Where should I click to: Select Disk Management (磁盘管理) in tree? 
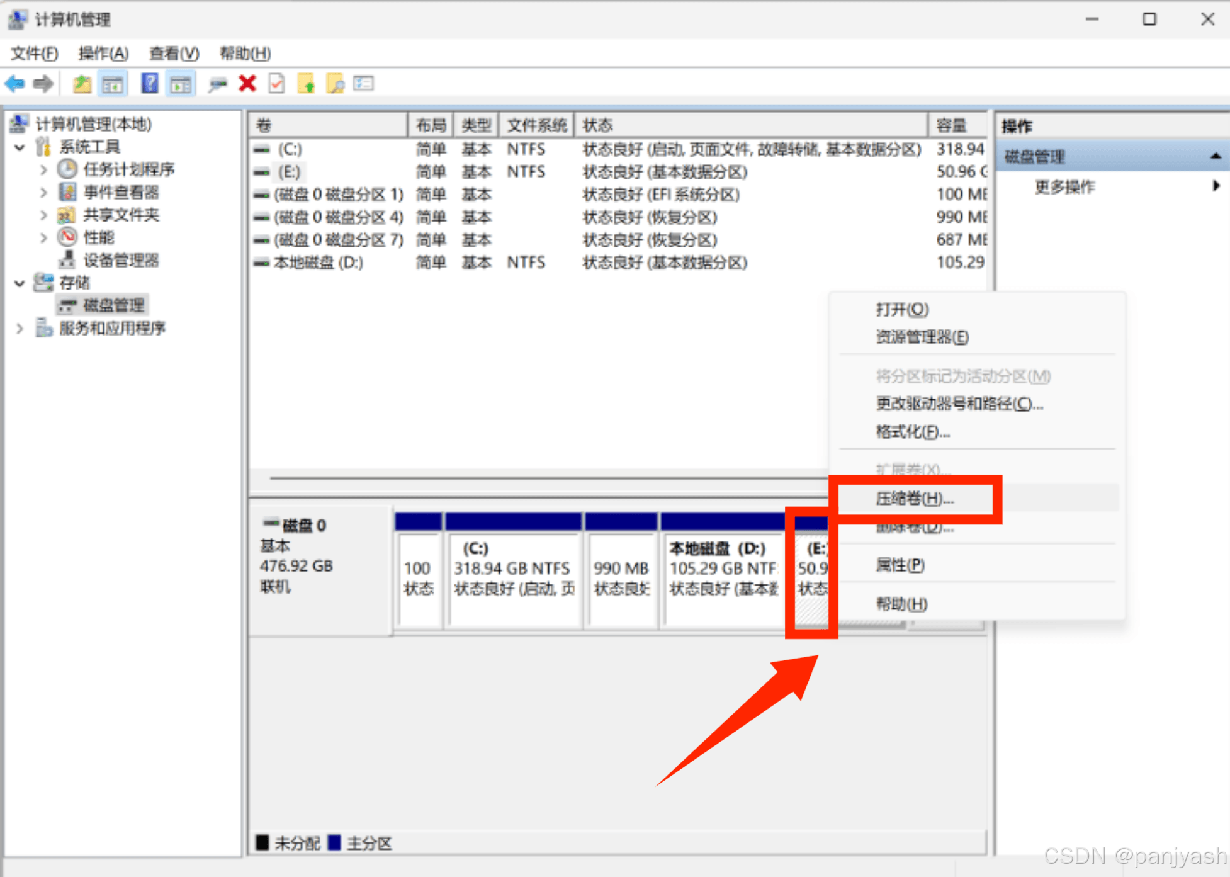tap(113, 305)
